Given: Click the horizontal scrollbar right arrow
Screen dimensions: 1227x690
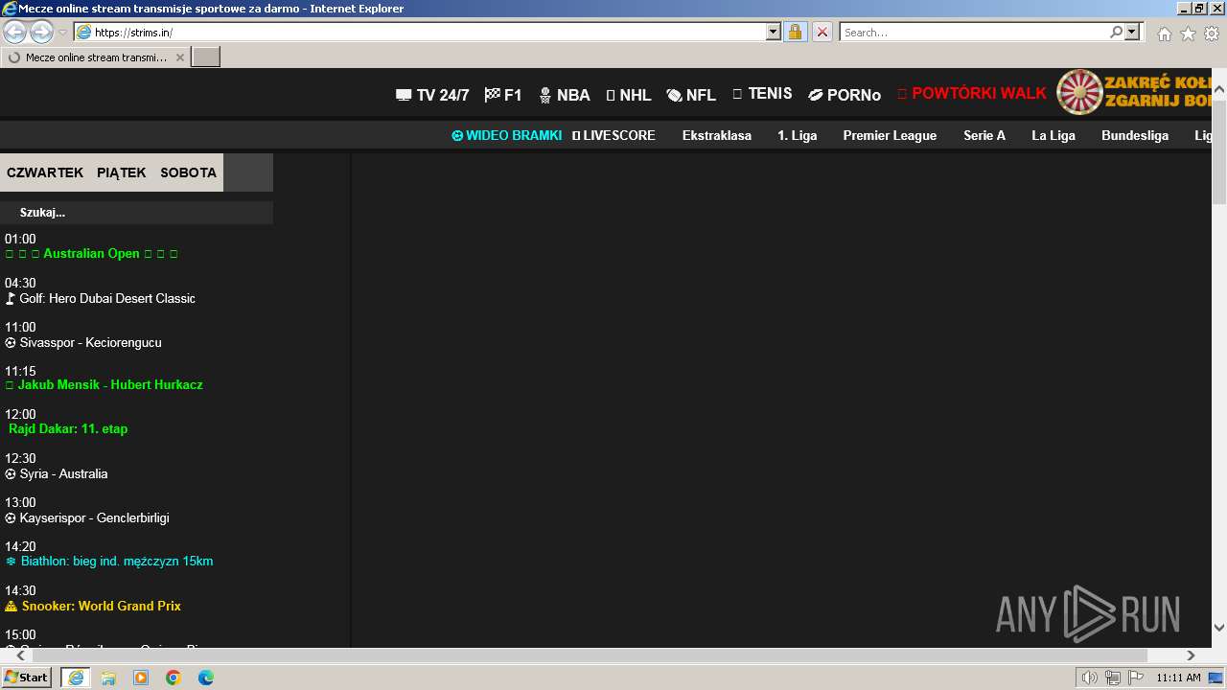Looking at the screenshot, I should 1192,655.
